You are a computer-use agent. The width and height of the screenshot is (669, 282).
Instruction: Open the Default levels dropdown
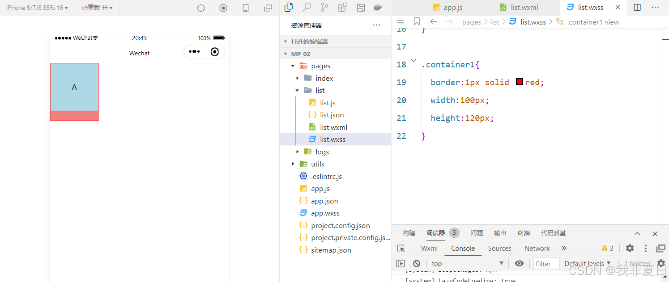click(588, 263)
